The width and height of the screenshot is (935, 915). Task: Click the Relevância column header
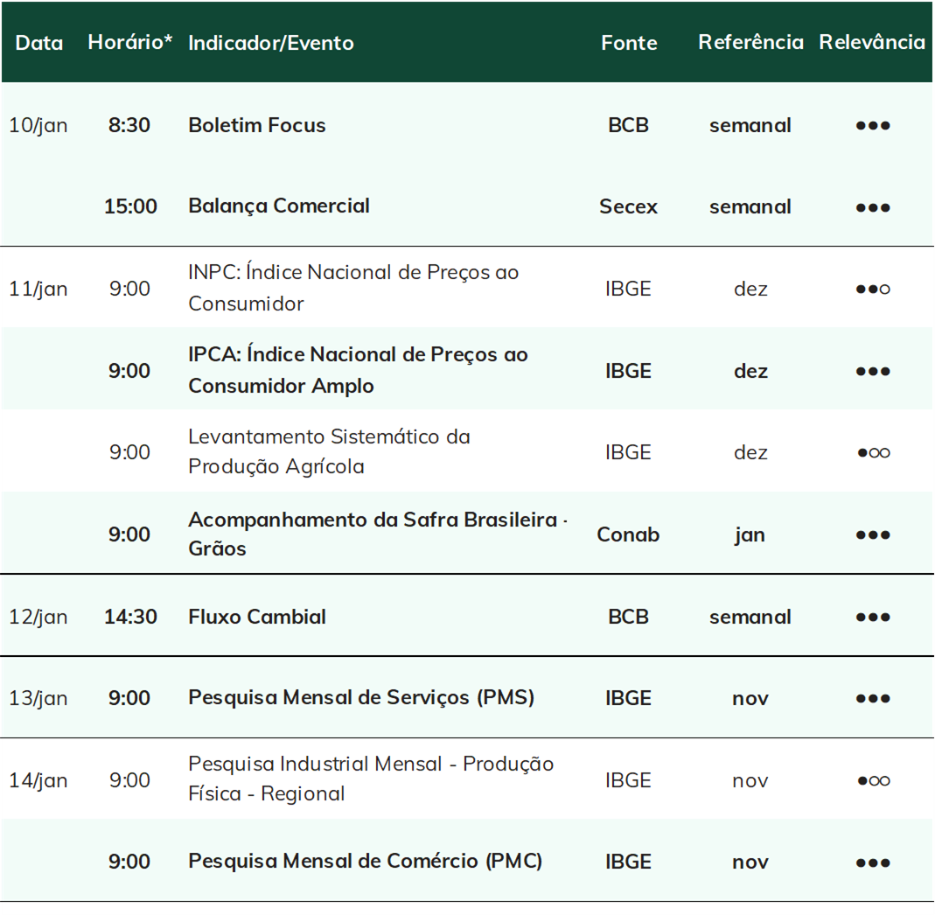872,42
